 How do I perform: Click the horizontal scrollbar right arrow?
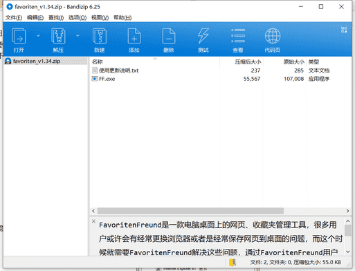click(347, 211)
